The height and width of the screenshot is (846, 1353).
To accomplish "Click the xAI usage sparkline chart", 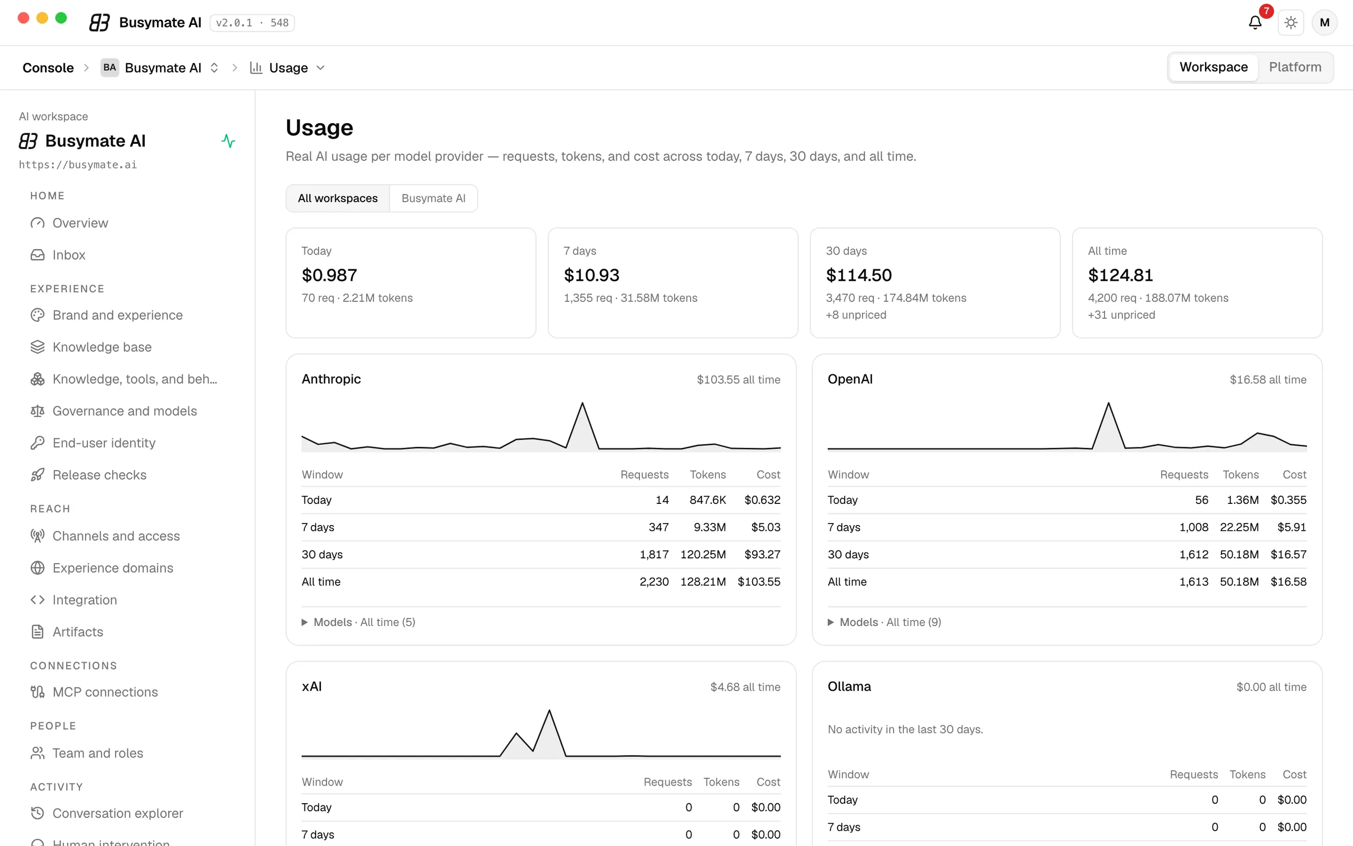I will point(541,734).
